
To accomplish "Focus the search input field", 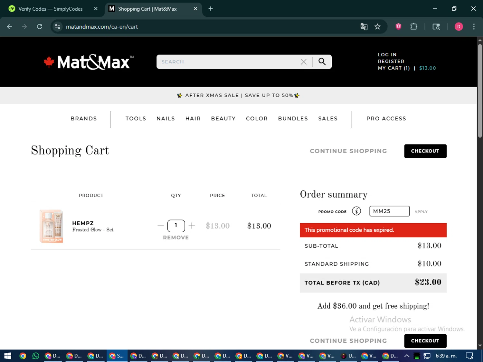I will click(229, 62).
